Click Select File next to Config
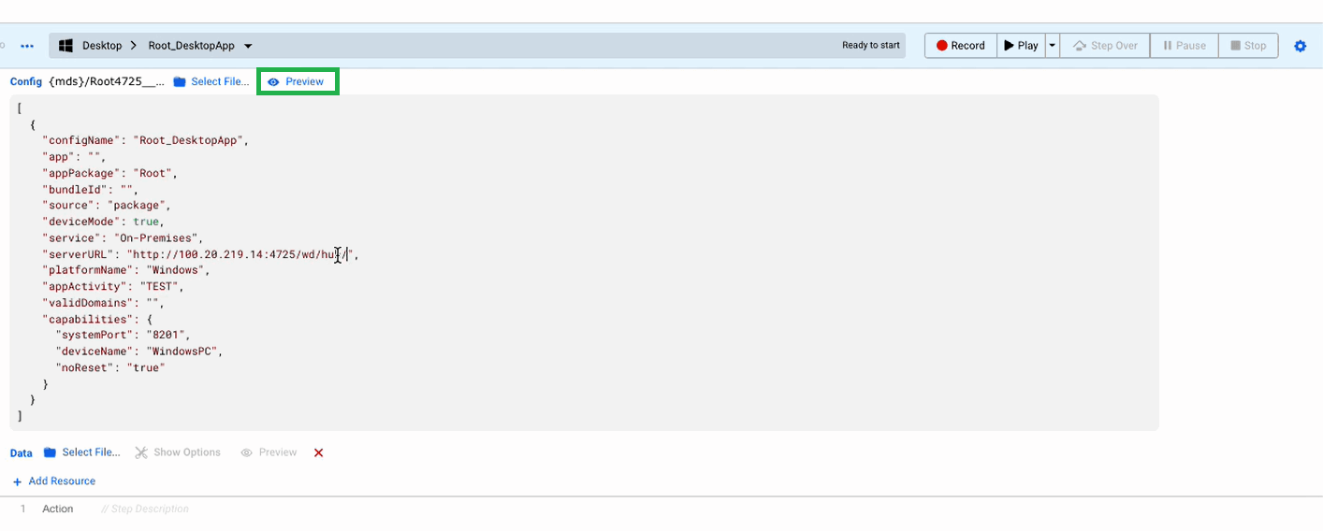 (211, 82)
